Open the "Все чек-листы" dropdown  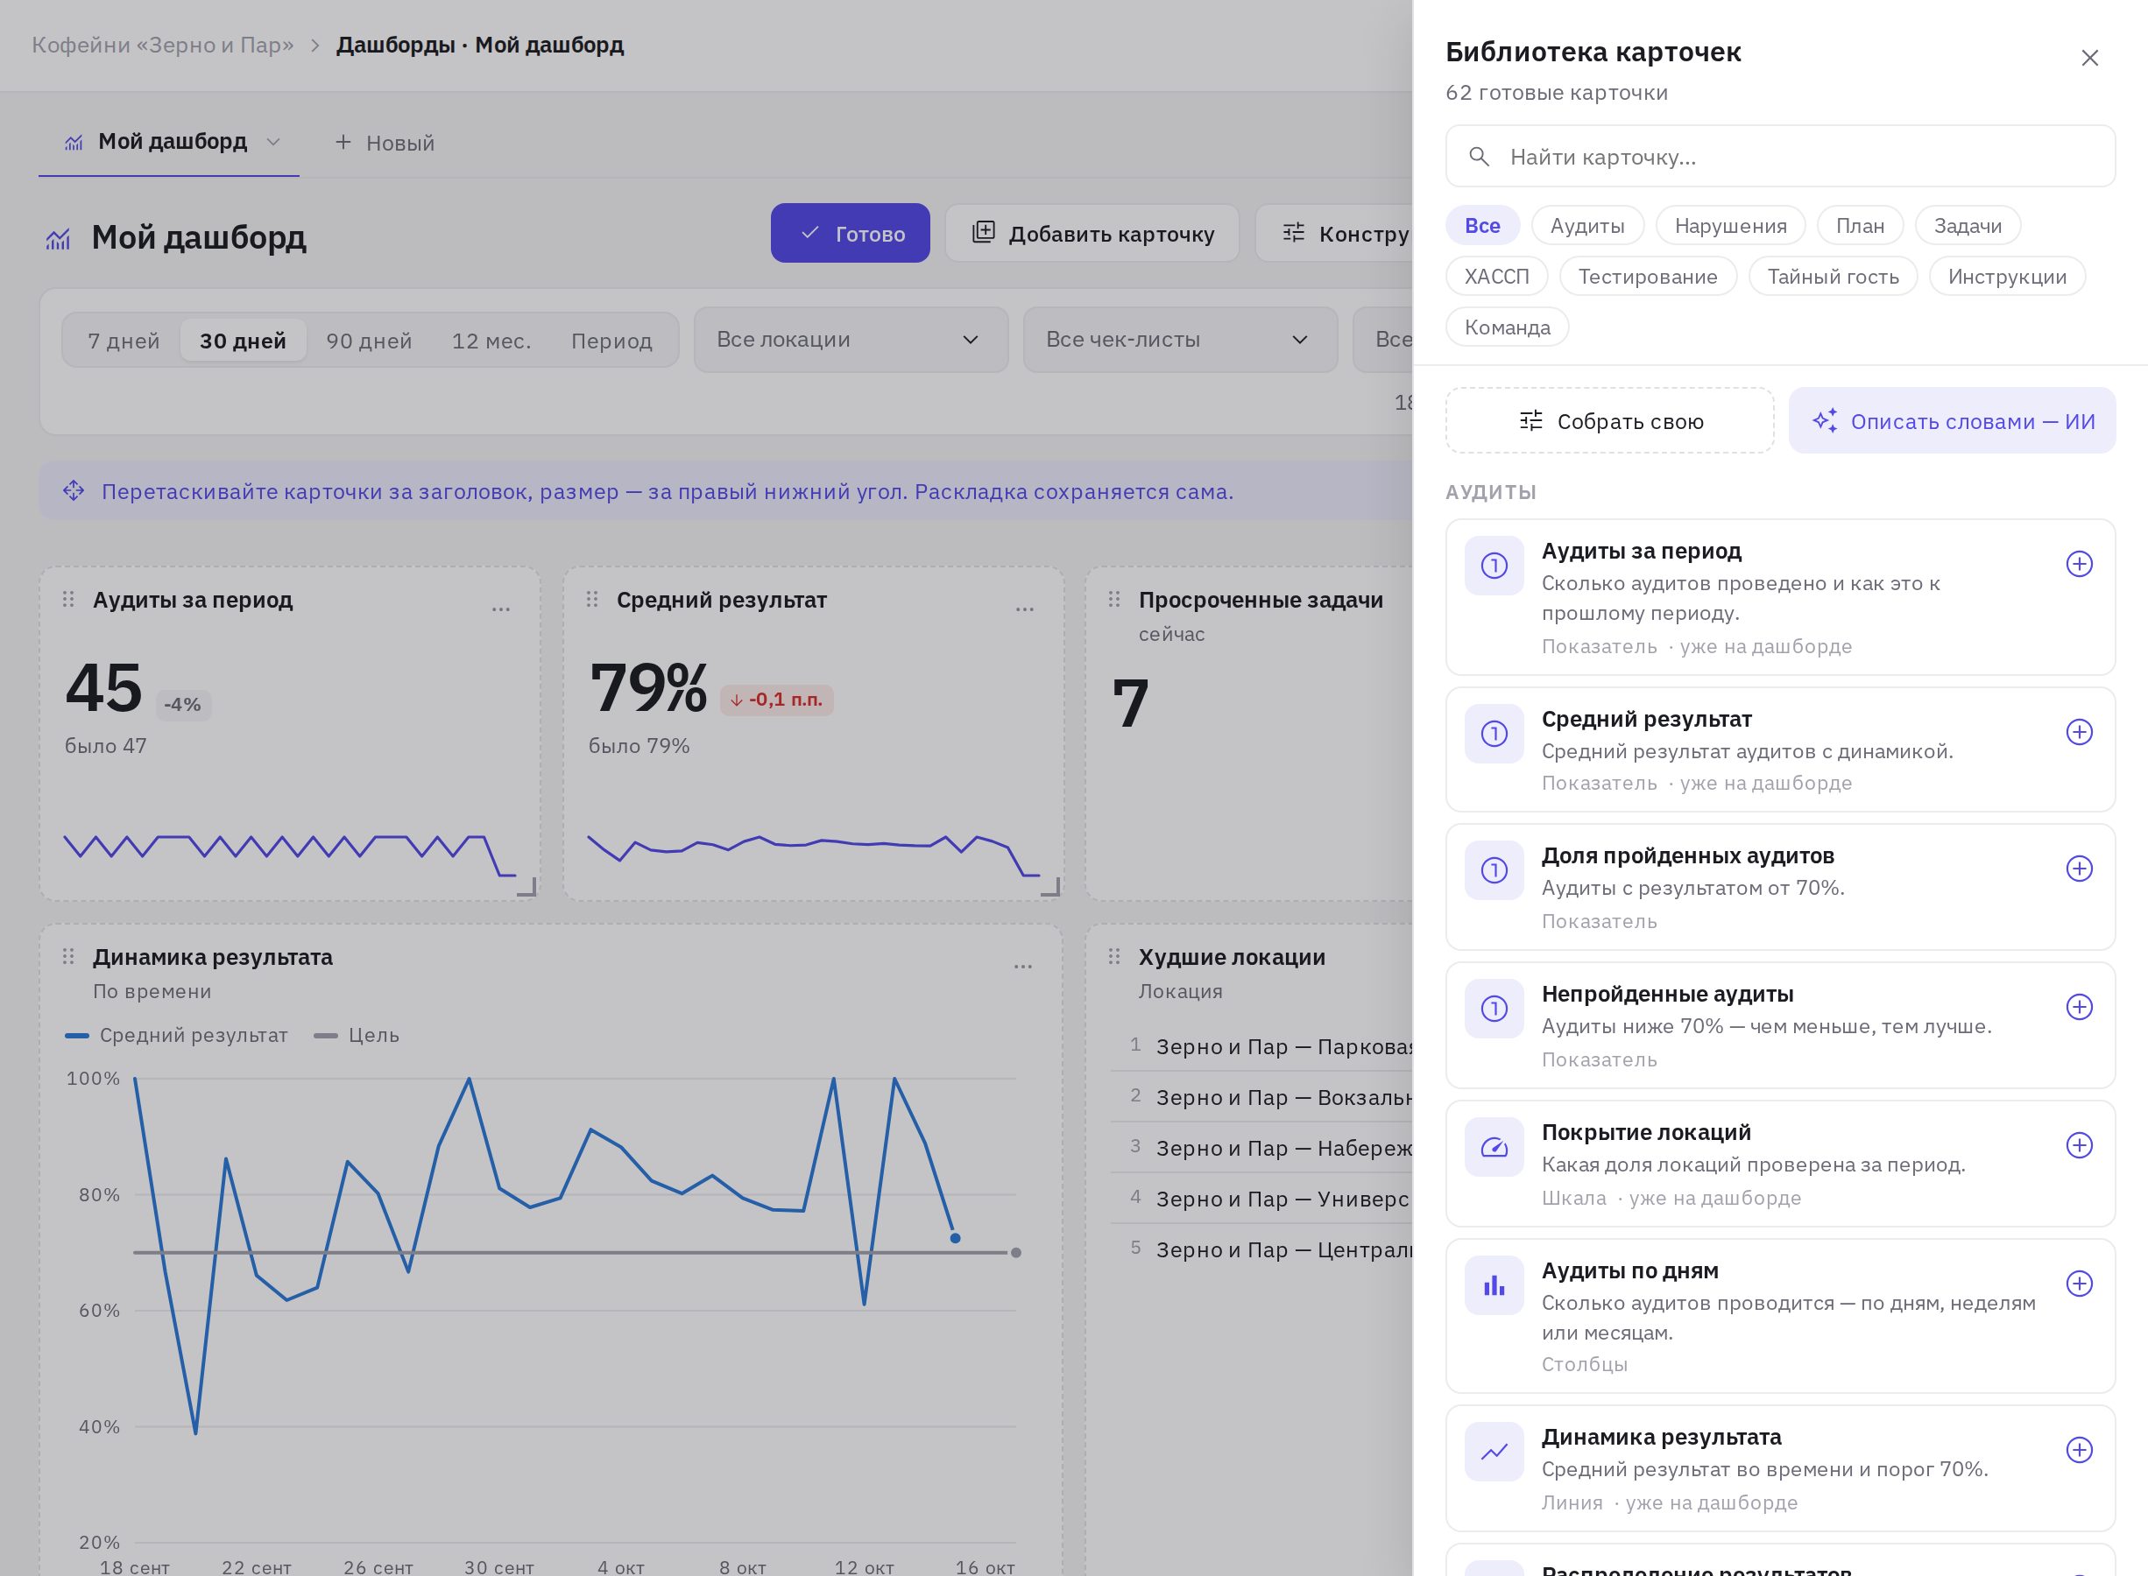coord(1180,340)
